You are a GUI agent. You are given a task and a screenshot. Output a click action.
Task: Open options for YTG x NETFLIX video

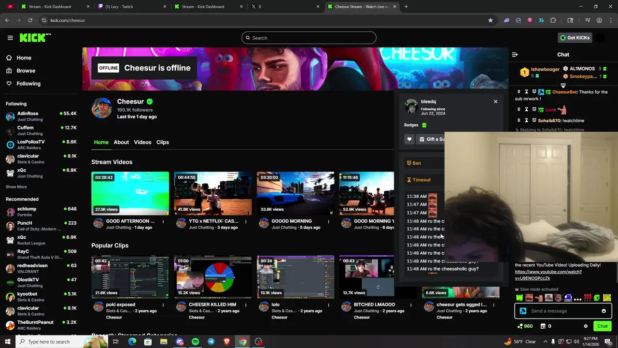[x=246, y=222]
